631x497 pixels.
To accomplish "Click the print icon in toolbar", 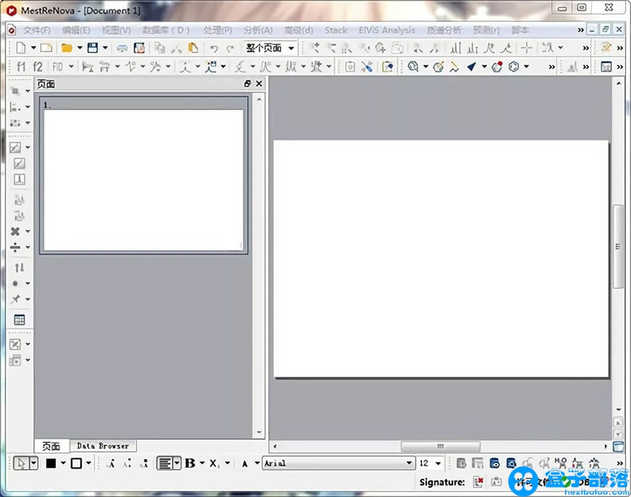I will point(122,48).
